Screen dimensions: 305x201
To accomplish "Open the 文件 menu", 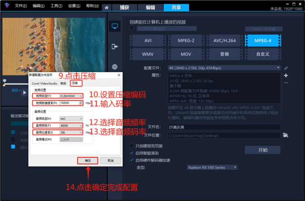I will tap(21, 6).
